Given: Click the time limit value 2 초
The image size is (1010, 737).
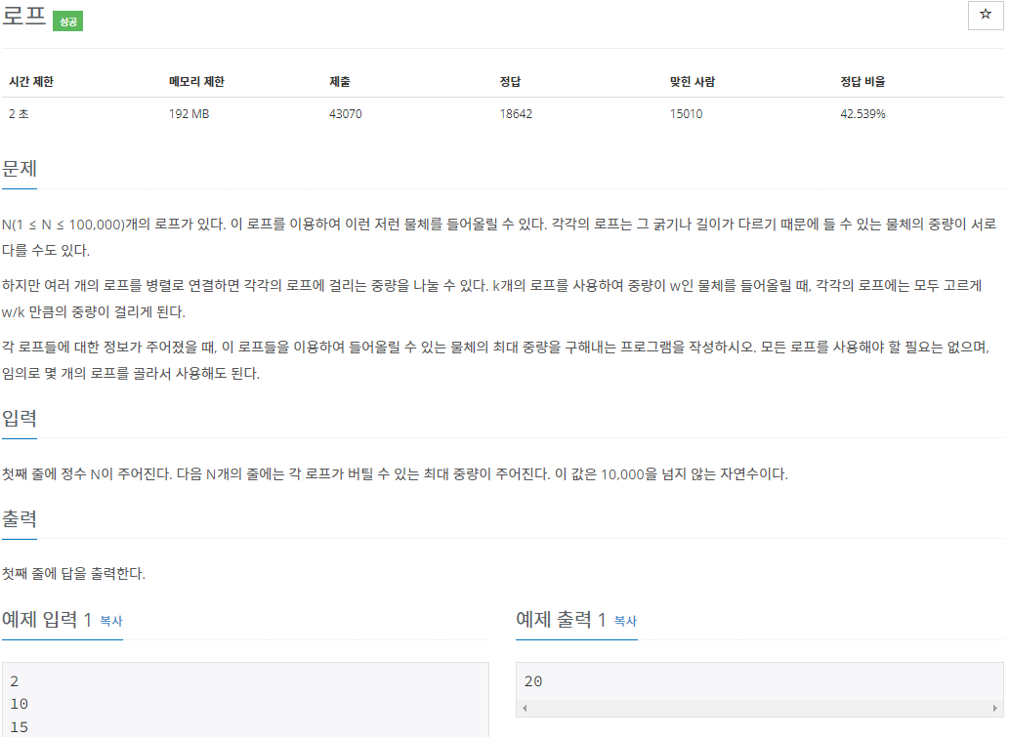Looking at the screenshot, I should tap(19, 114).
